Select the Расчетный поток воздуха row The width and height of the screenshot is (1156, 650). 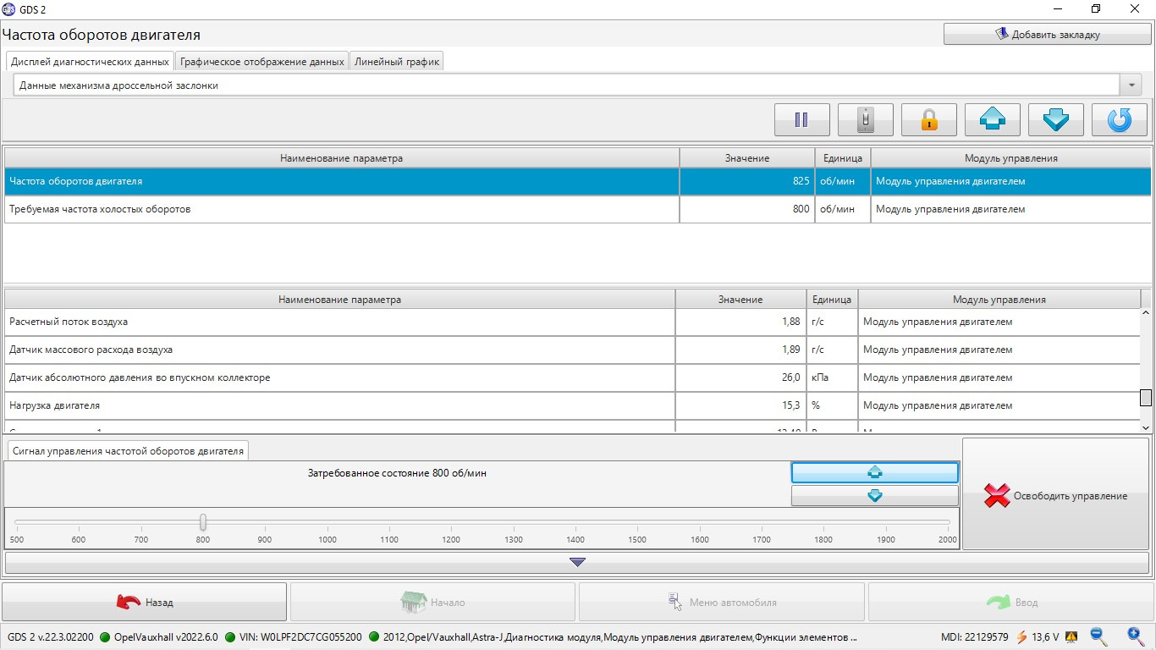[572, 322]
